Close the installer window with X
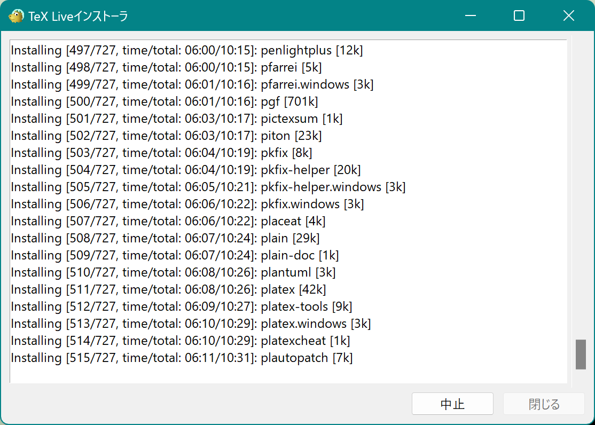Image resolution: width=595 pixels, height=425 pixels. (x=568, y=15)
